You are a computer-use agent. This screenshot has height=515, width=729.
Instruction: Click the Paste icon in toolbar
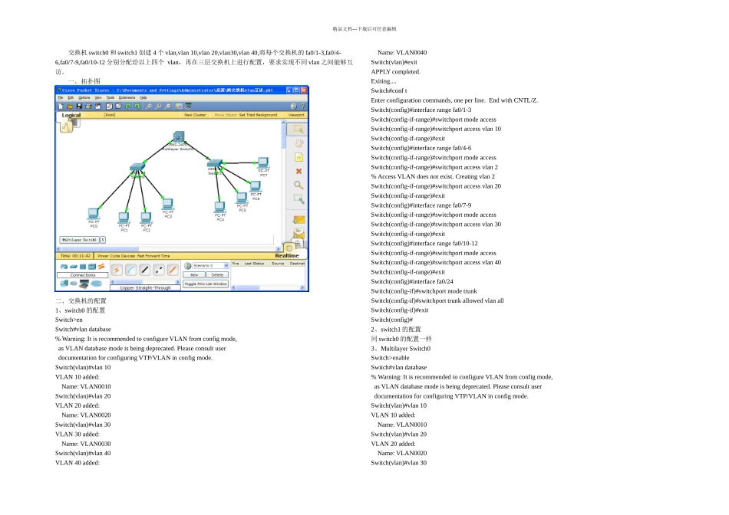(x=118, y=106)
